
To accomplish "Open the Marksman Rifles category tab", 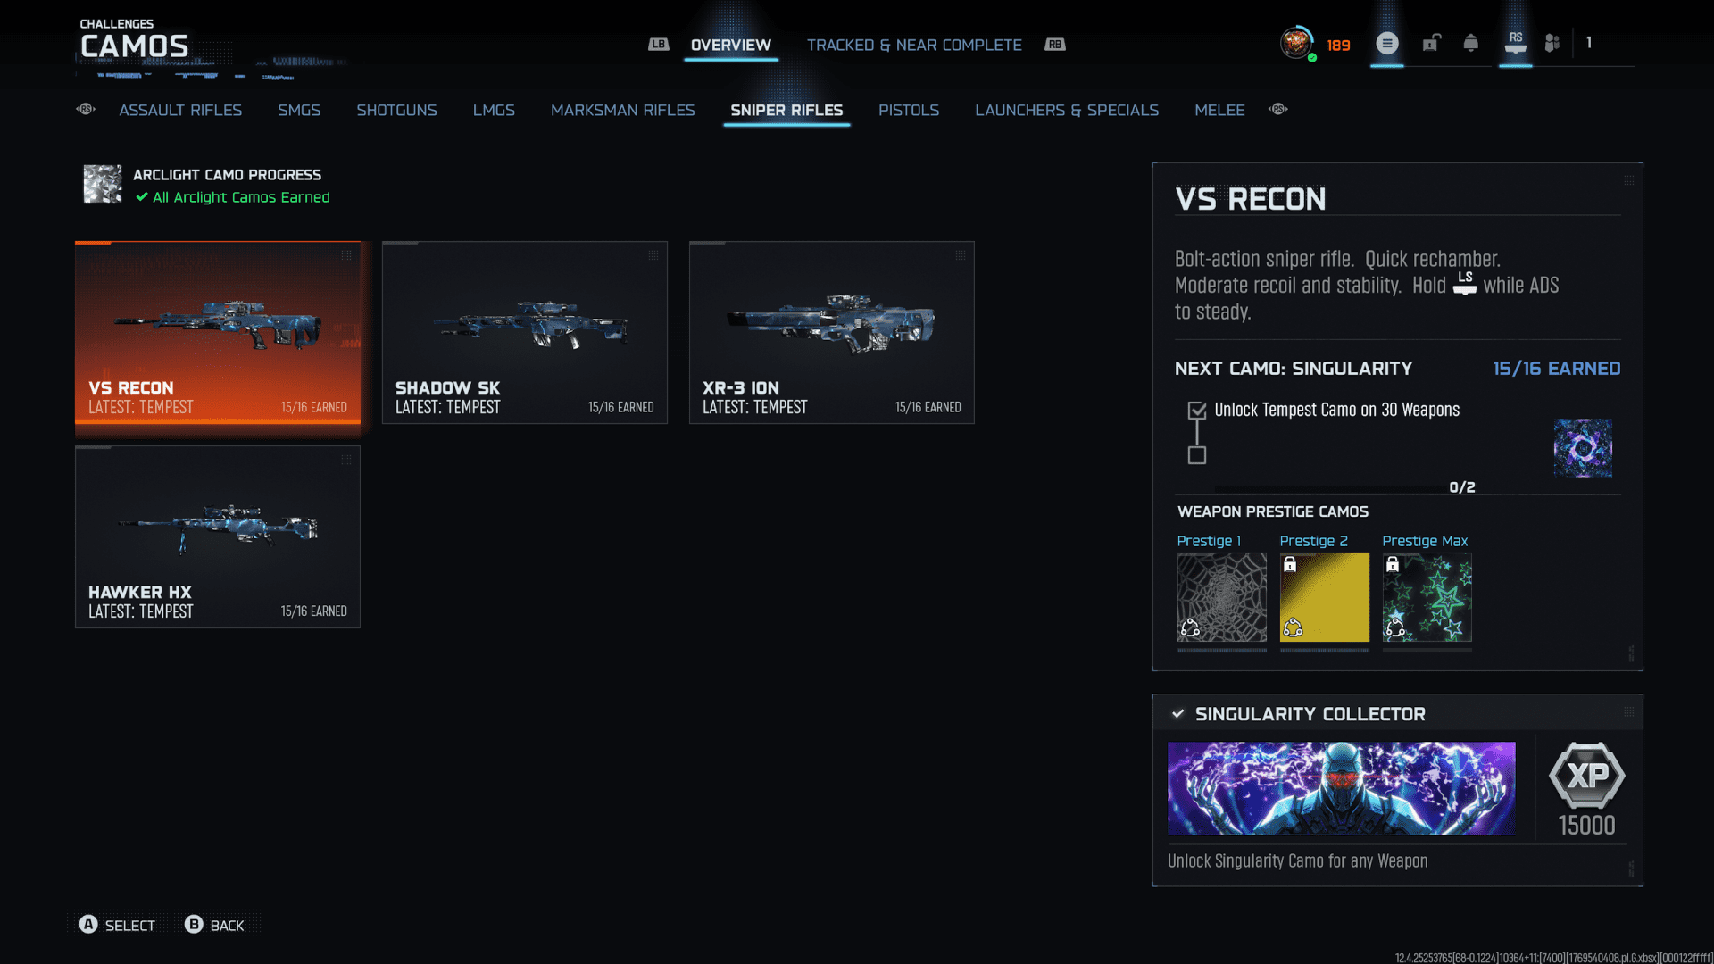I will (x=622, y=110).
